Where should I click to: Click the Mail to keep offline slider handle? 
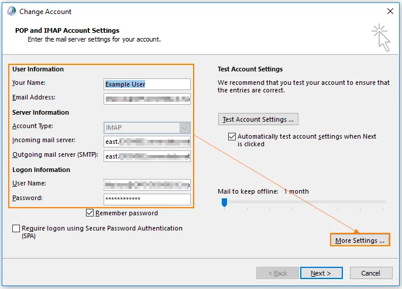point(224,202)
